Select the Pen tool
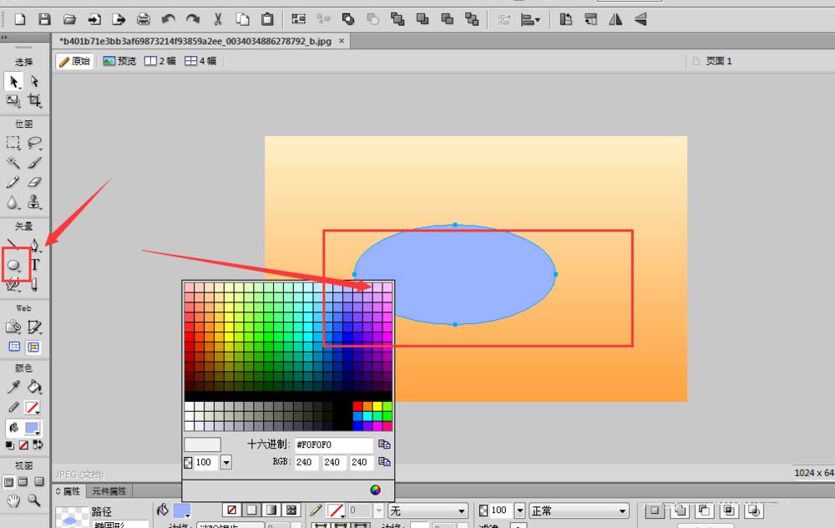The image size is (835, 528). tap(34, 245)
